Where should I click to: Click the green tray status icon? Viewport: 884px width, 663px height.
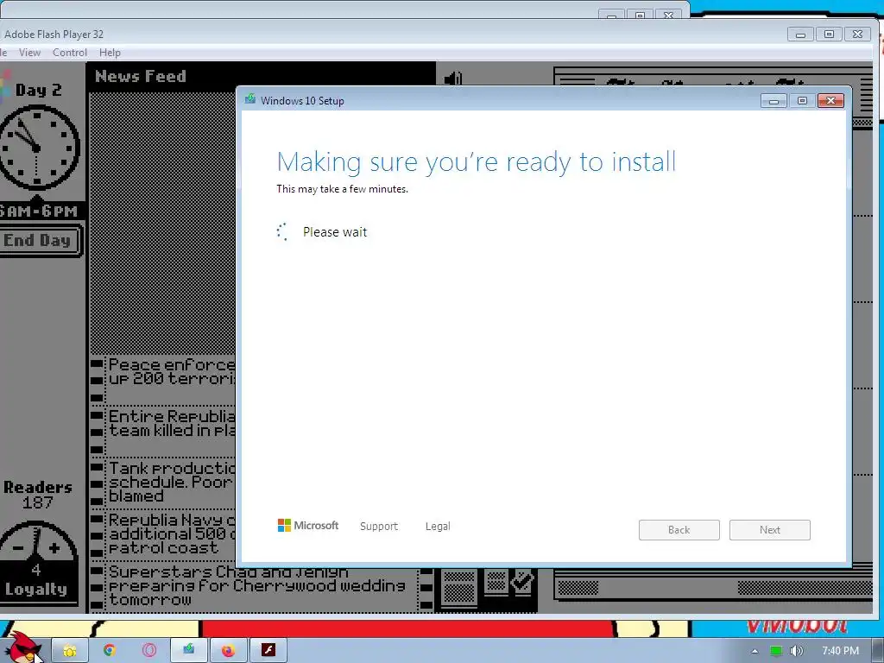(776, 651)
